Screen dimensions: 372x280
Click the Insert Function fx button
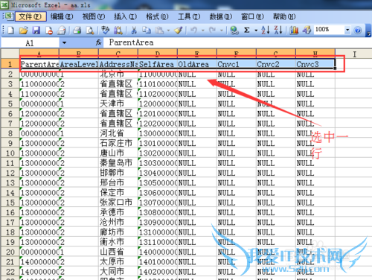[99, 42]
